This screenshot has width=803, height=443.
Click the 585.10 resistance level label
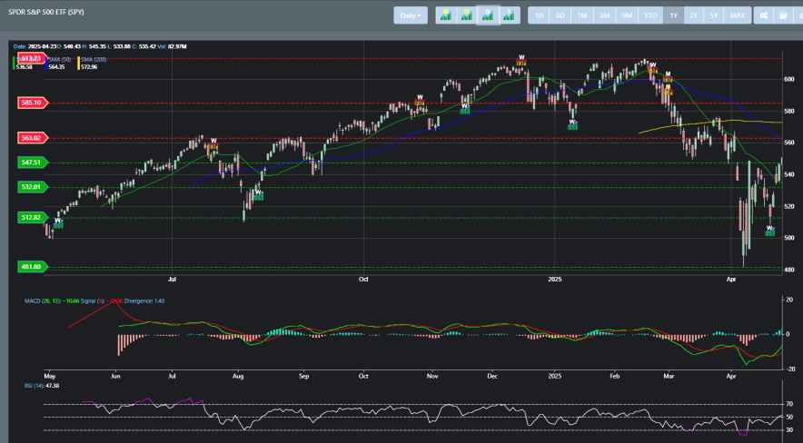pyautogui.click(x=33, y=103)
